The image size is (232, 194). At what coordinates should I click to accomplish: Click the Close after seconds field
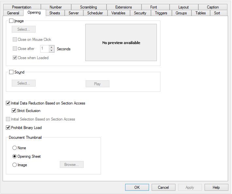click(44, 49)
